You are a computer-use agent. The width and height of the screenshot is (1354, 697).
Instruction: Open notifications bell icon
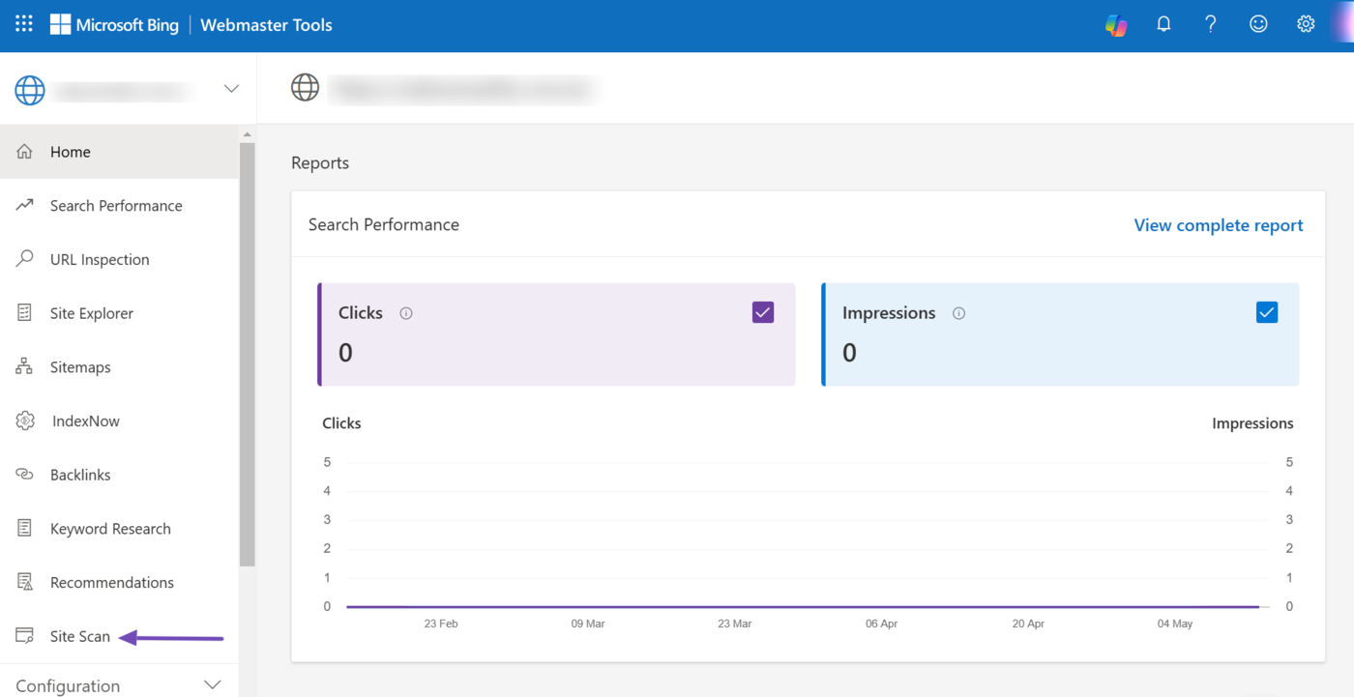click(1163, 25)
